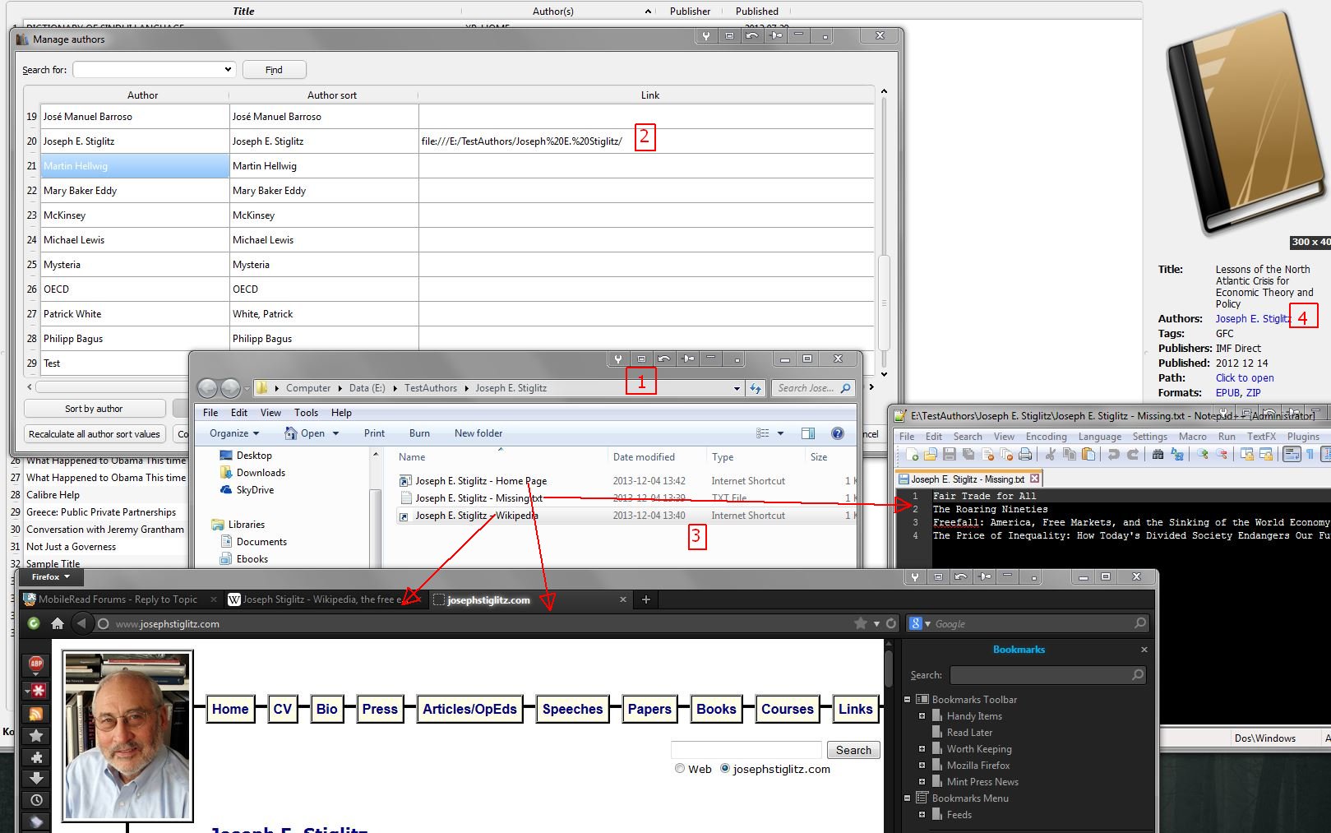Open the Firefox application menu button
Image resolution: width=1331 pixels, height=833 pixels.
point(50,576)
